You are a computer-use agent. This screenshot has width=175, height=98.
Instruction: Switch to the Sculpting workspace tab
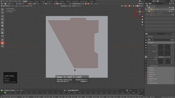36,1
